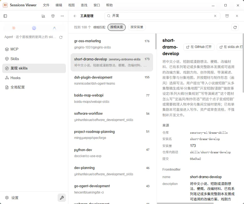Click path skills/short-drama-develop
244x204 pixels.
click(210, 152)
